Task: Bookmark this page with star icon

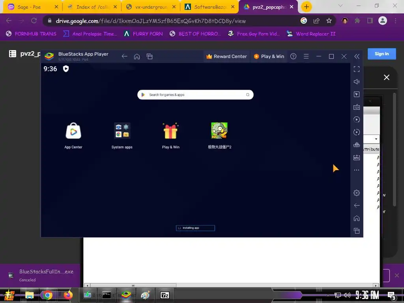Action: pos(329,21)
